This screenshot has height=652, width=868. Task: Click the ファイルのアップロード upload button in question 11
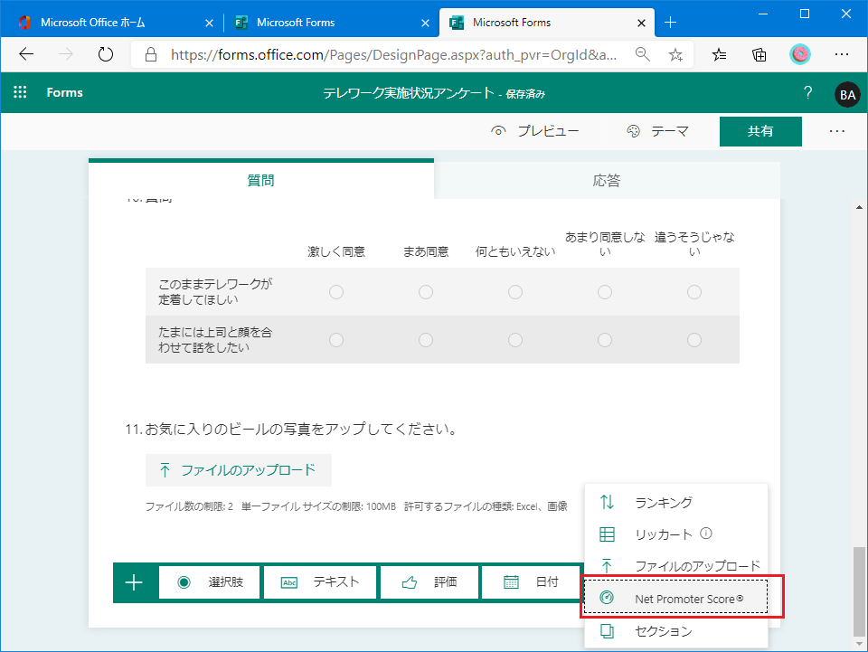pyautogui.click(x=239, y=470)
